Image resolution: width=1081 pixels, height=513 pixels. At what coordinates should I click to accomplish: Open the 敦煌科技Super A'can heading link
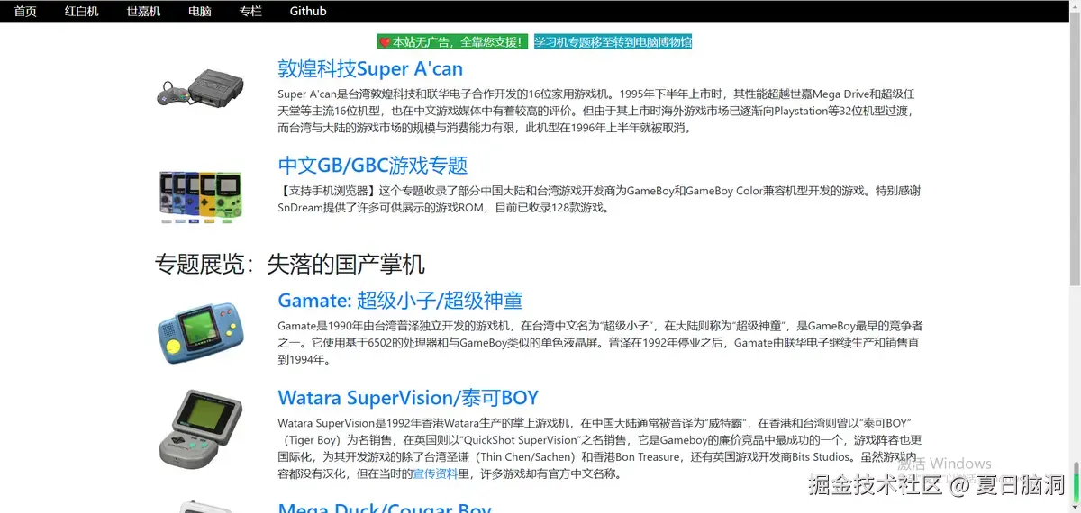click(x=370, y=69)
